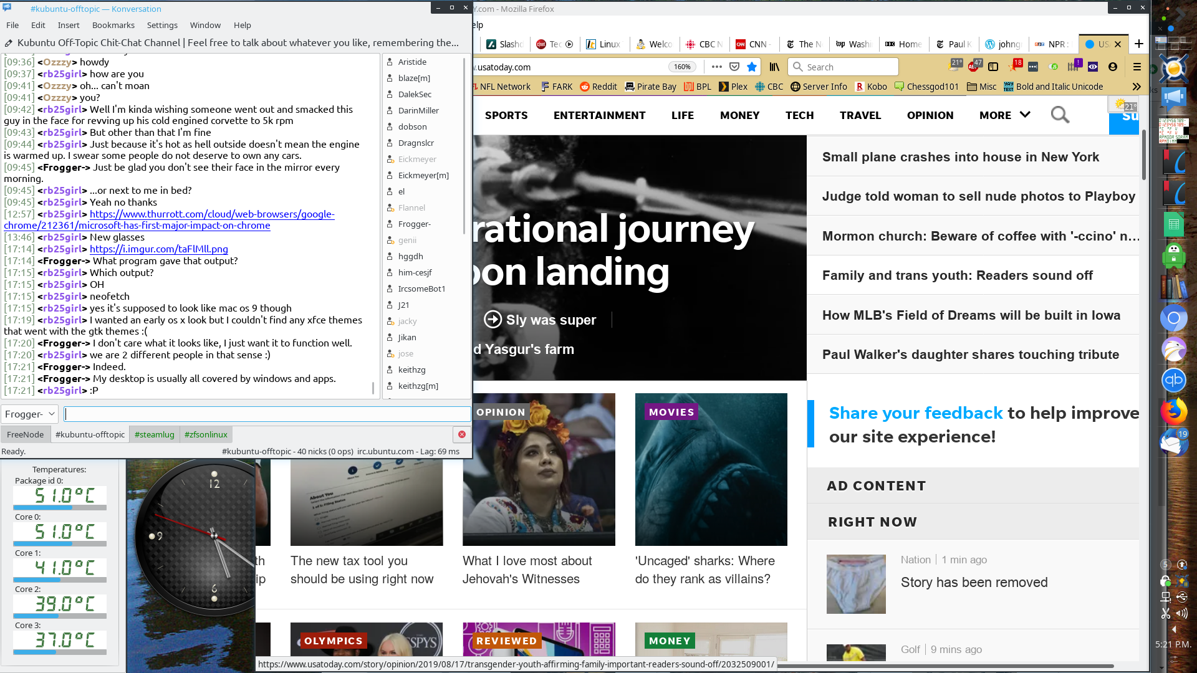The height and width of the screenshot is (673, 1197).
Task: Switch to #steamlug channel tab
Action: [155, 434]
